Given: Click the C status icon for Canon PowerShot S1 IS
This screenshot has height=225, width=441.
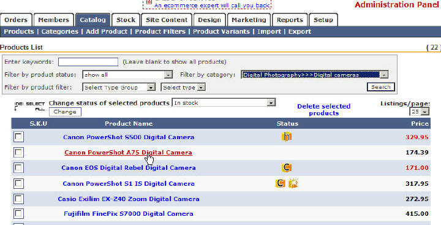Looking at the screenshot, I should (x=280, y=183).
